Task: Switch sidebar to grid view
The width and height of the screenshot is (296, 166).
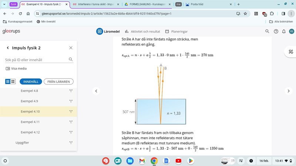Action: coord(13,82)
